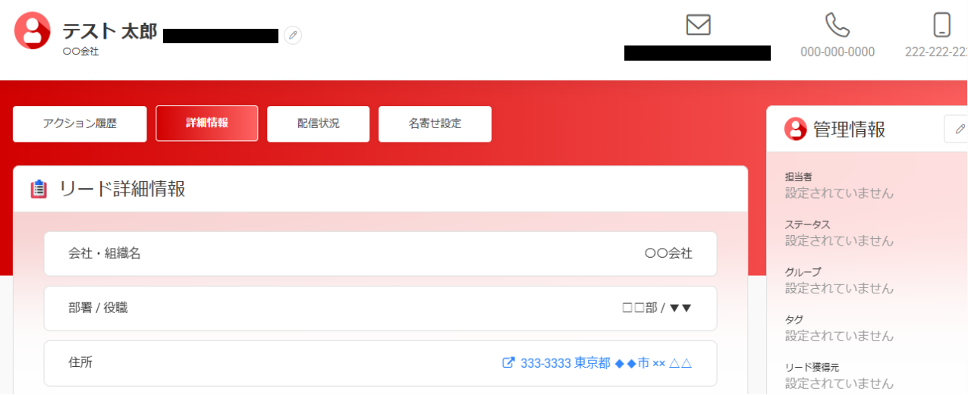
Task: Click the pencil edit icon beside テスト 太郎
Action: click(x=293, y=36)
